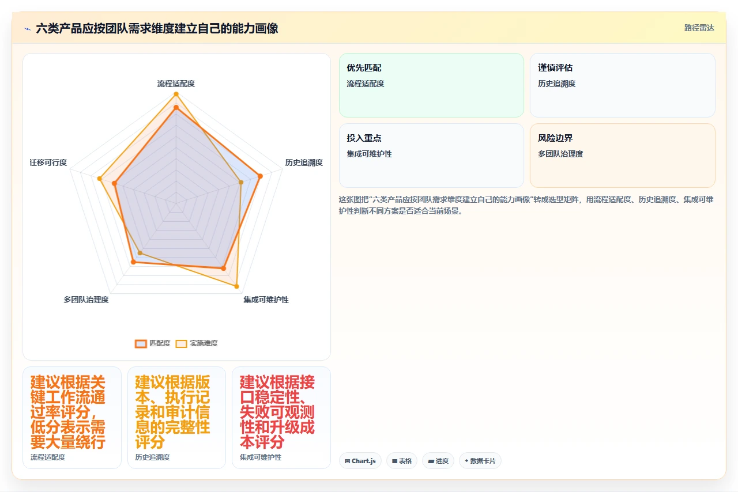This screenshot has height=492, width=738.
Task: Click the description paragraph starting 这张图把
Action: [x=526, y=205]
